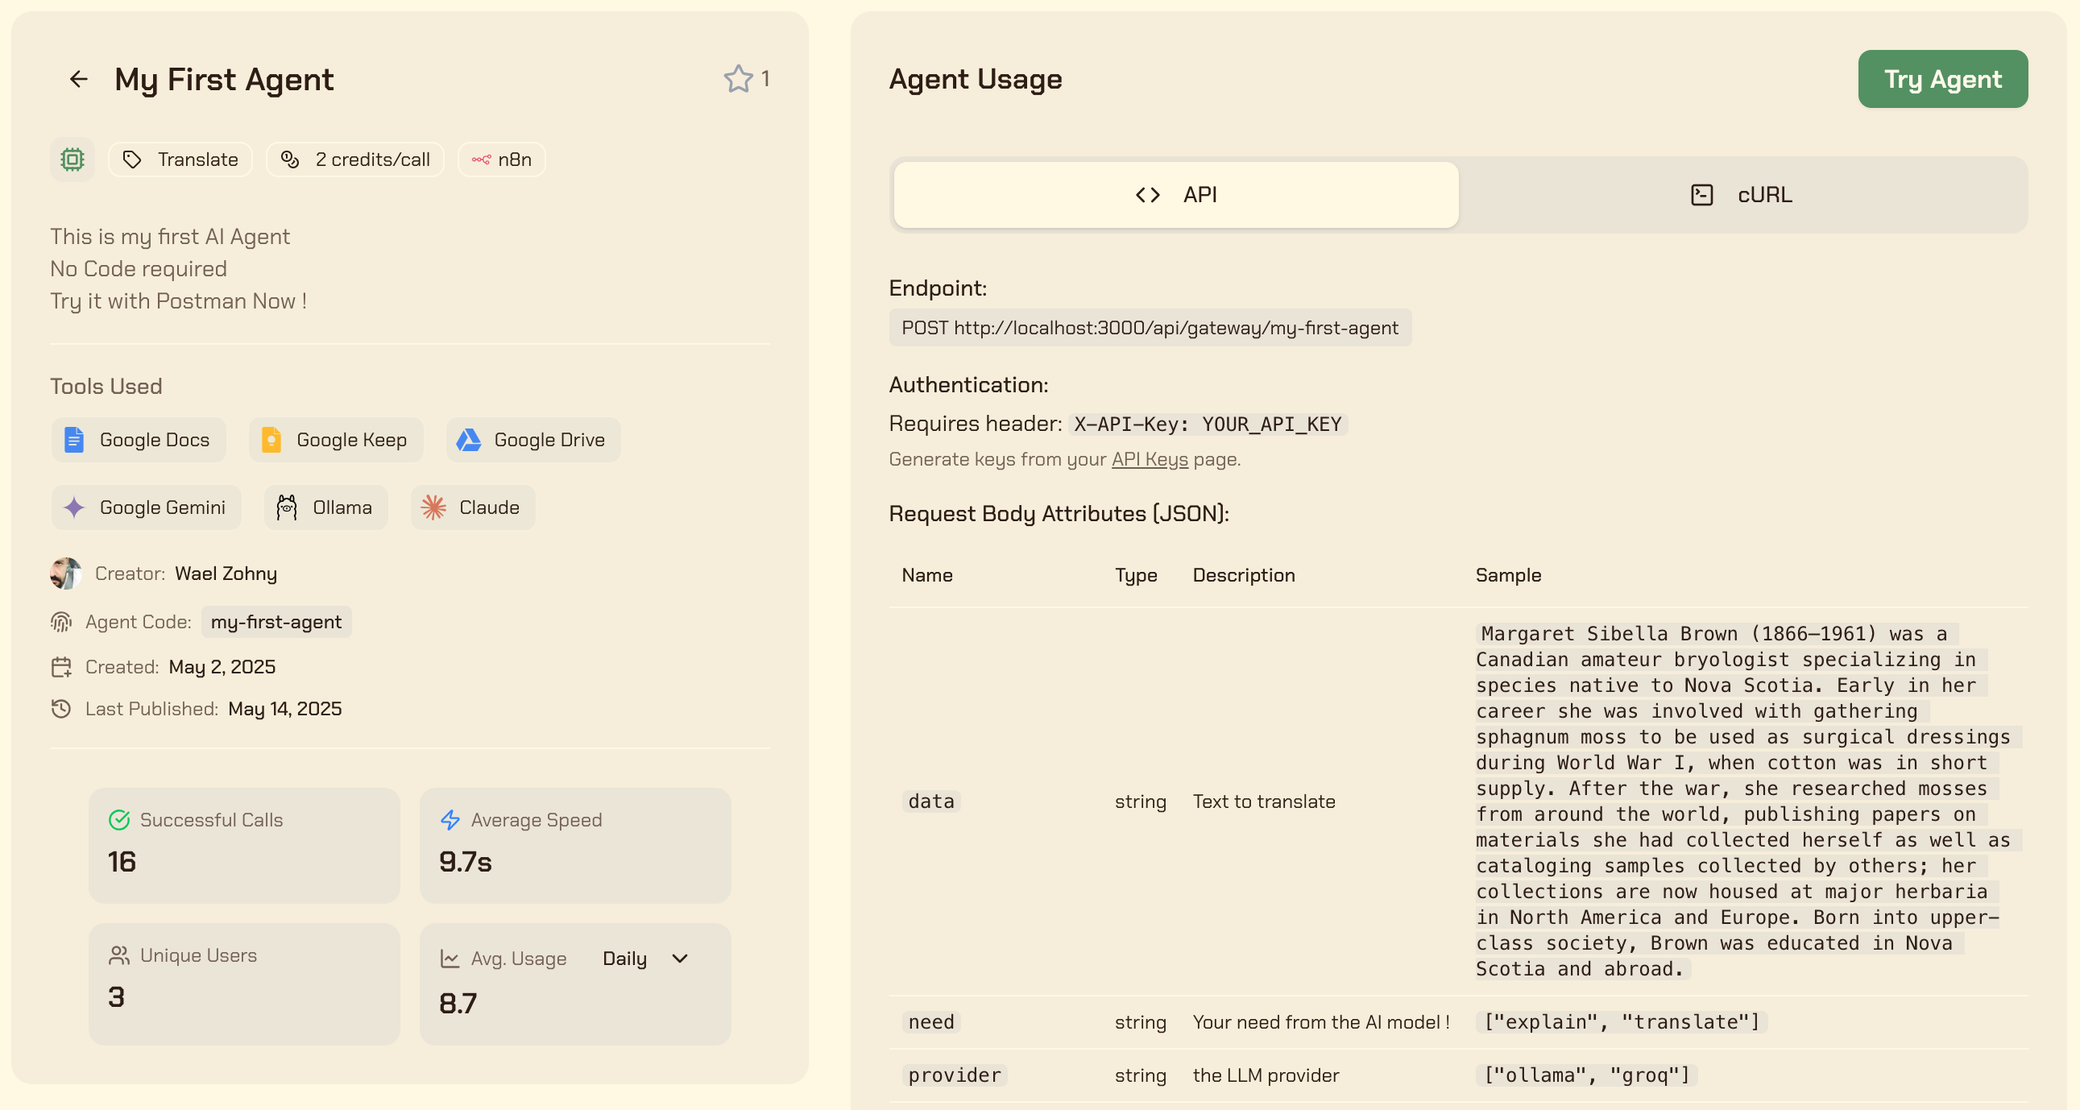
Task: Click the robot chip icon beside the tags
Action: click(72, 159)
